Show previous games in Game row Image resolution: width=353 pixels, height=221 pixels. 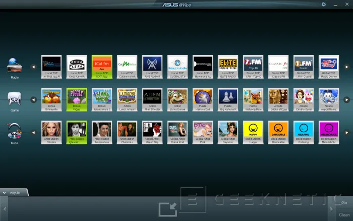[x=34, y=99]
